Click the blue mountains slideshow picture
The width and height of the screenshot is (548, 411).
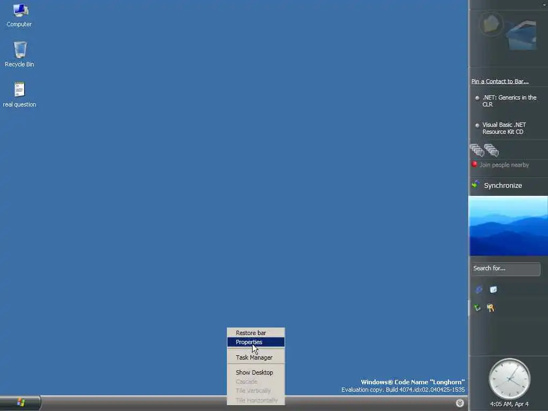coord(508,226)
